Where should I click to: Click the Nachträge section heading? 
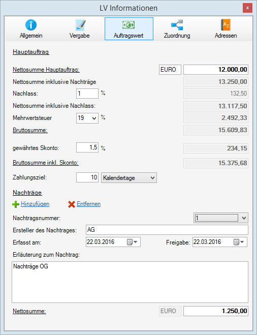27,193
